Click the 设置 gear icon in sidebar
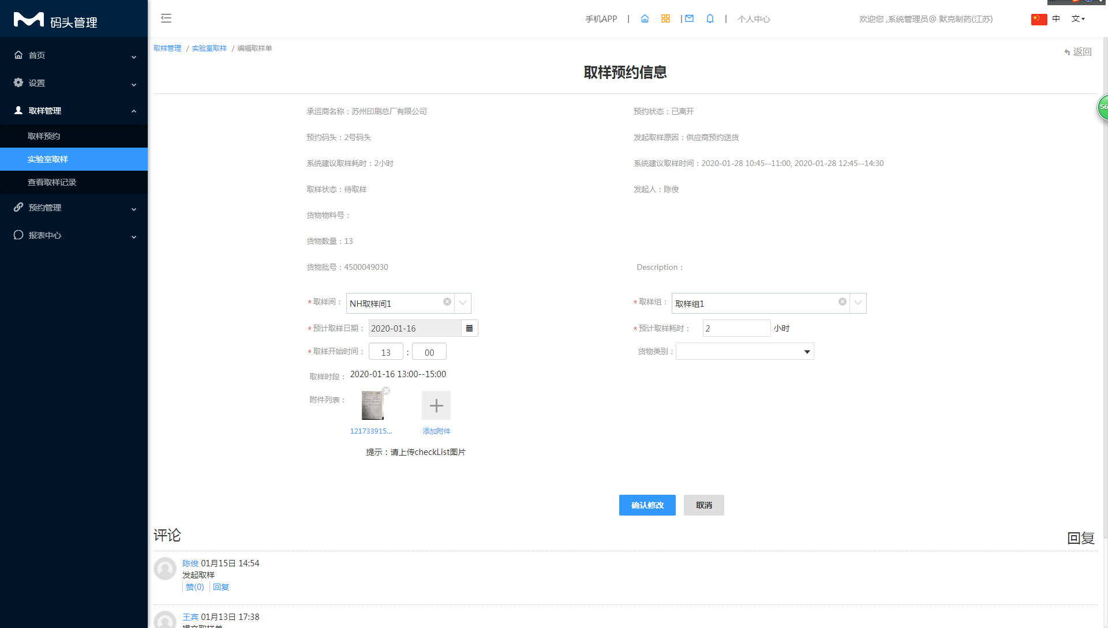Screen dimensions: 1108x628 coord(18,82)
